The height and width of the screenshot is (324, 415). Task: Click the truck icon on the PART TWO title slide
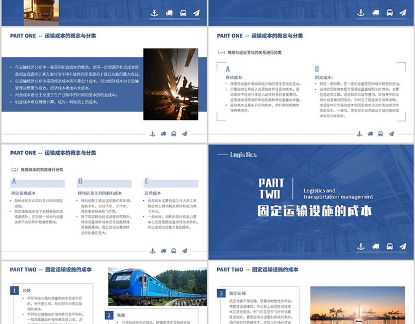click(375, 246)
